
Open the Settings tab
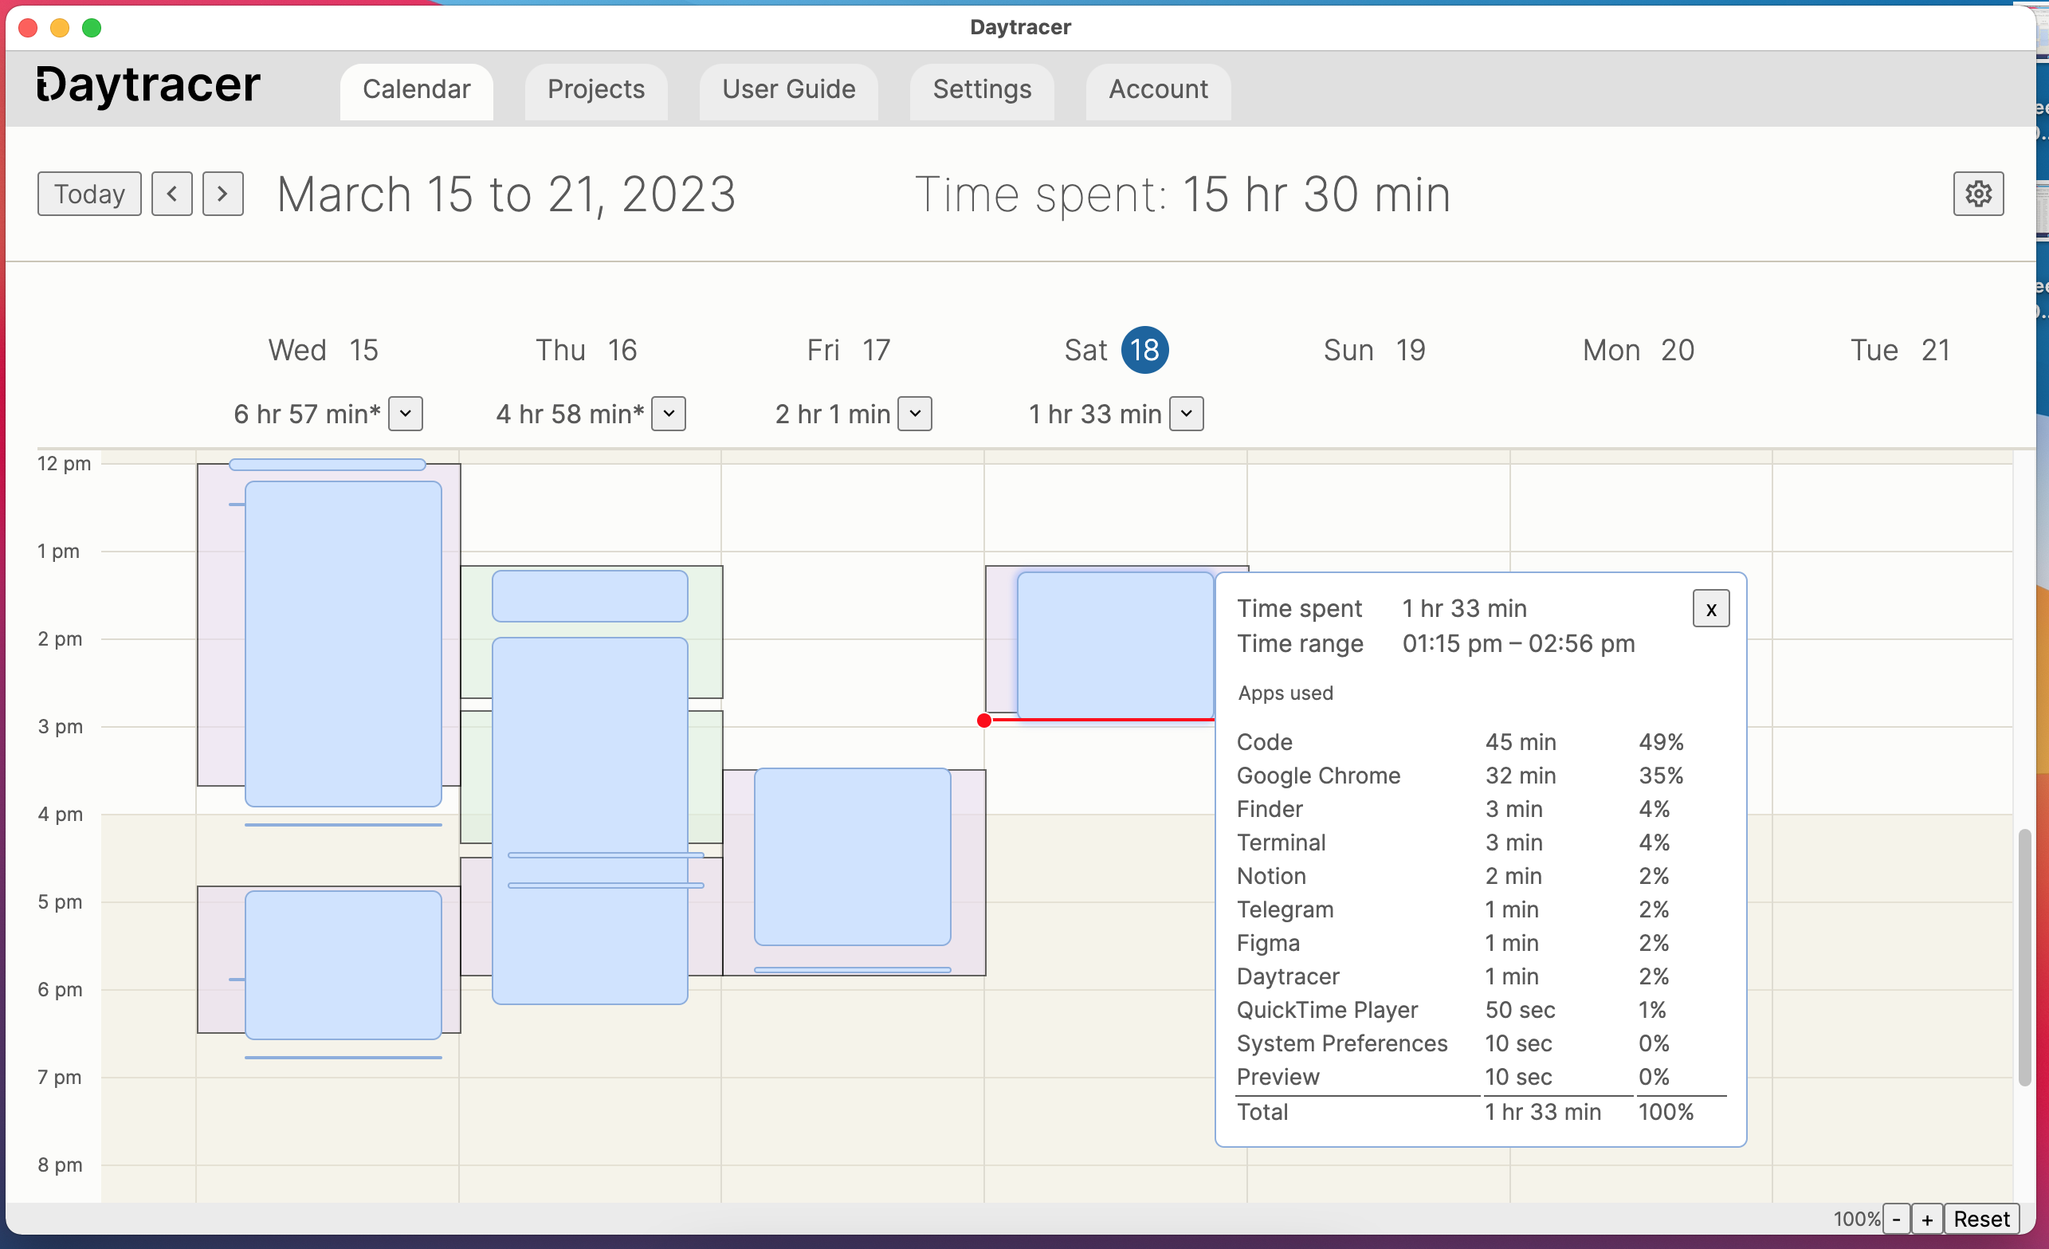pos(982,90)
